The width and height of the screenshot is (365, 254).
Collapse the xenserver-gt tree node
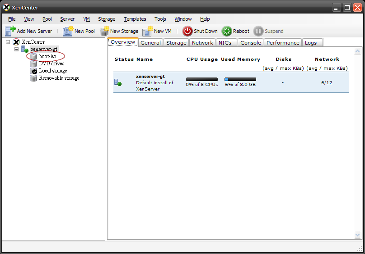16,49
